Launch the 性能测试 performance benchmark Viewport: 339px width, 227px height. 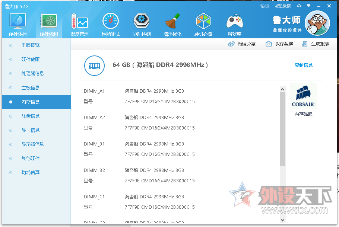[x=110, y=23]
